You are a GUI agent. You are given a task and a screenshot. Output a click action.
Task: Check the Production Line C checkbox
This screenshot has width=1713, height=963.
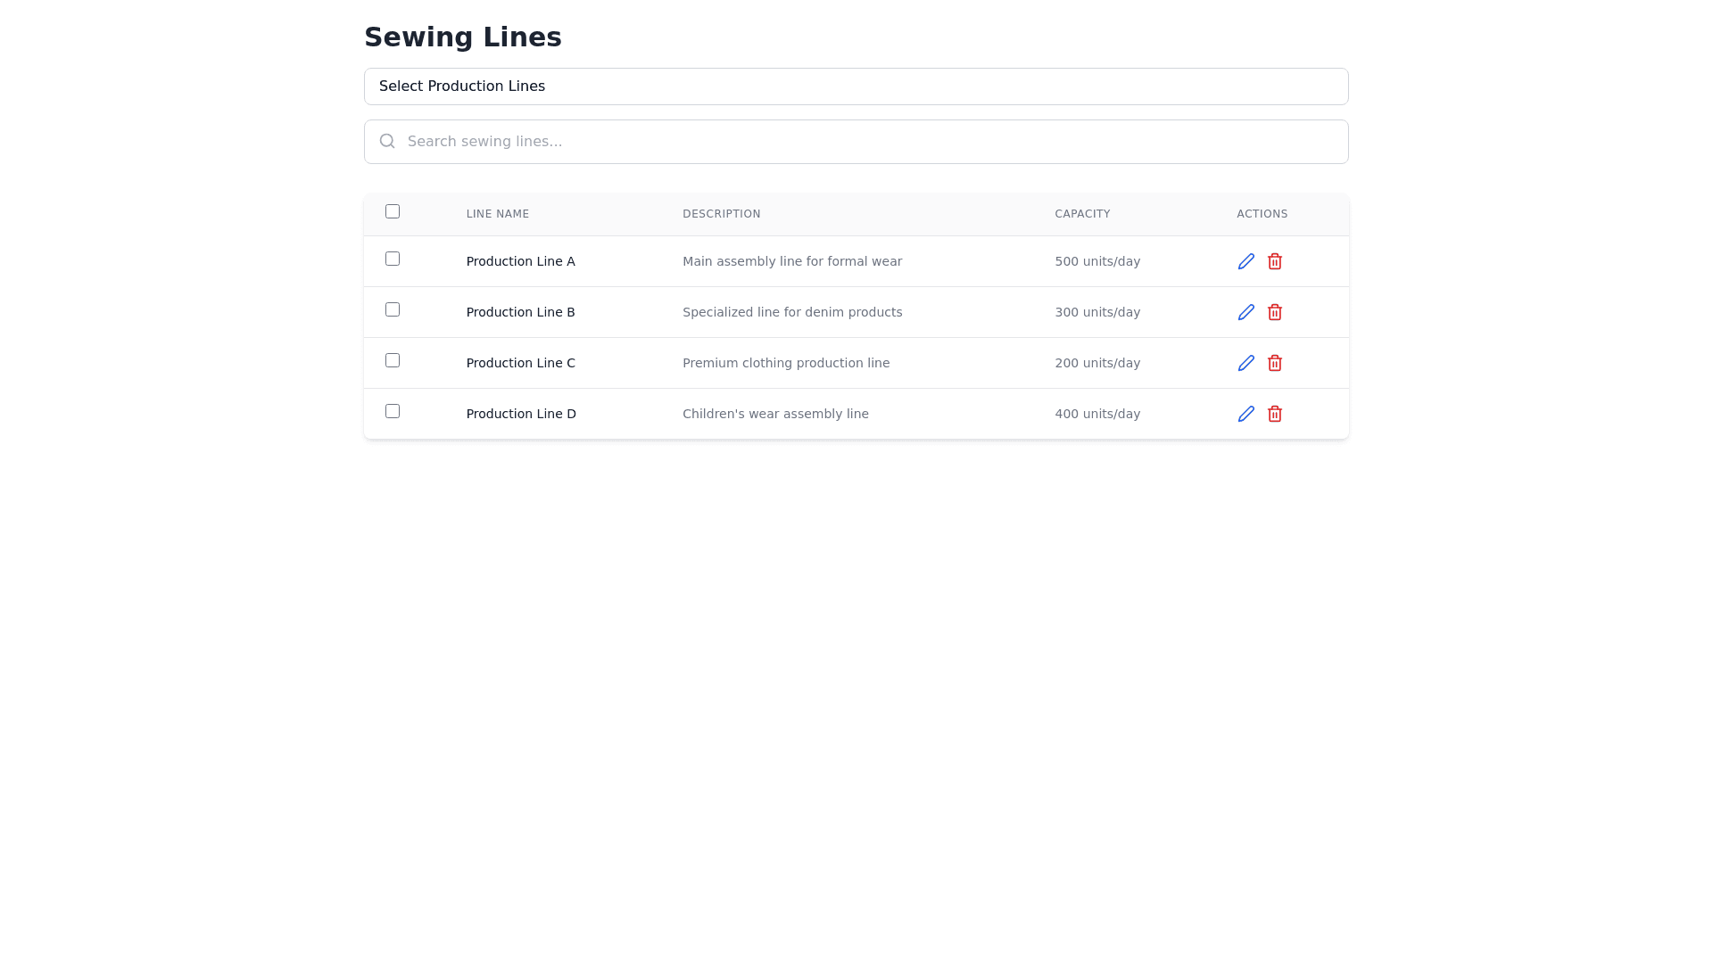(x=393, y=360)
